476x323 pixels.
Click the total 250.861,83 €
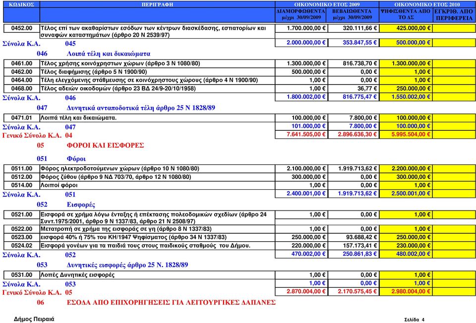point(354,254)
